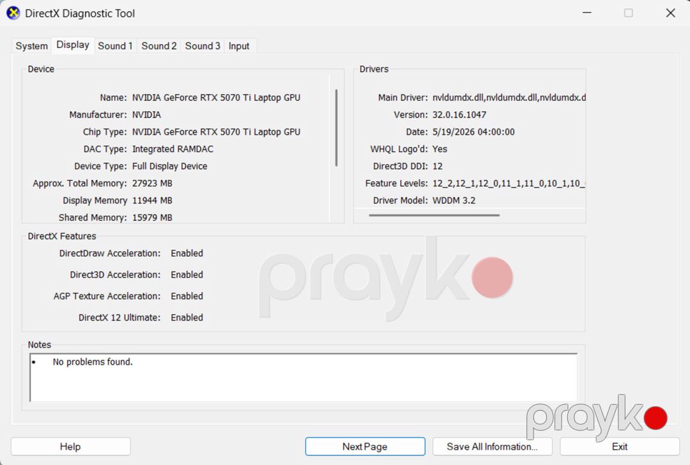Go to the Sound 3 tab
This screenshot has height=465, width=690.
203,46
